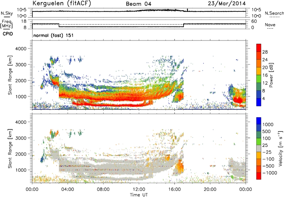Screen dimensions: 284x197
Task: Click the Nave legend label
Action: [x=270, y=25]
